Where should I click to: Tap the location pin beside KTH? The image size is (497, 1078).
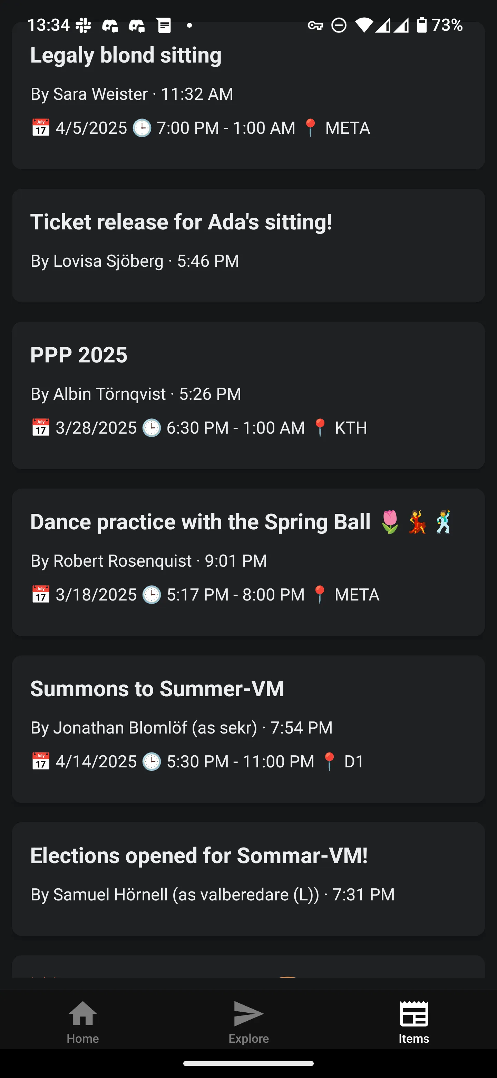[x=320, y=428]
